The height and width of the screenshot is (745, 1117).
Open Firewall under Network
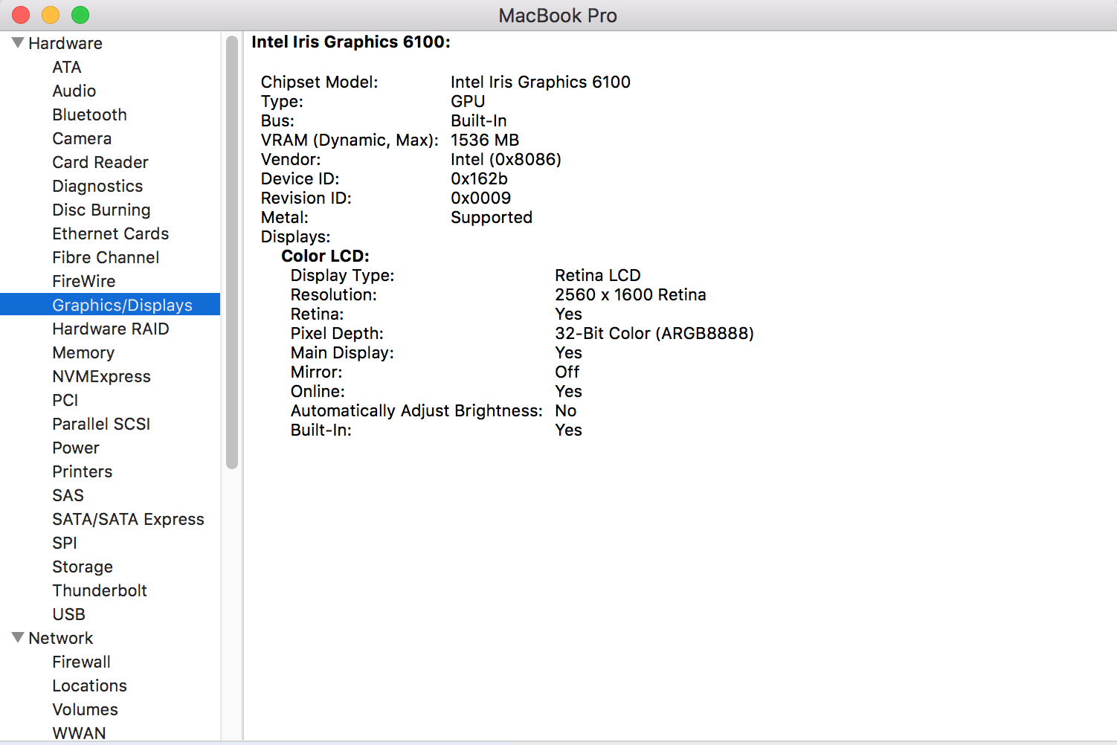81,662
